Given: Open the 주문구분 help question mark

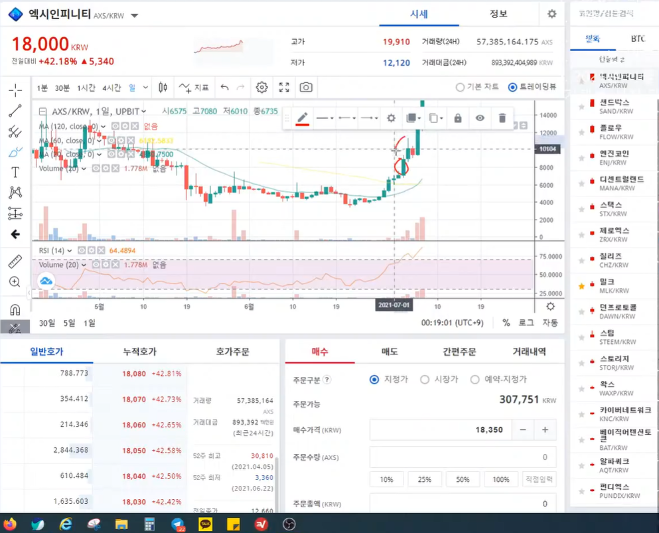Looking at the screenshot, I should pos(327,380).
